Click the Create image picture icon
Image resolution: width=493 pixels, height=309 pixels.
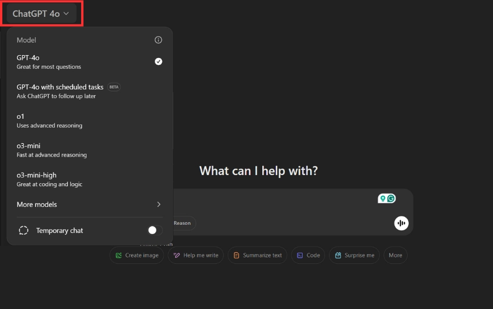(x=118, y=255)
